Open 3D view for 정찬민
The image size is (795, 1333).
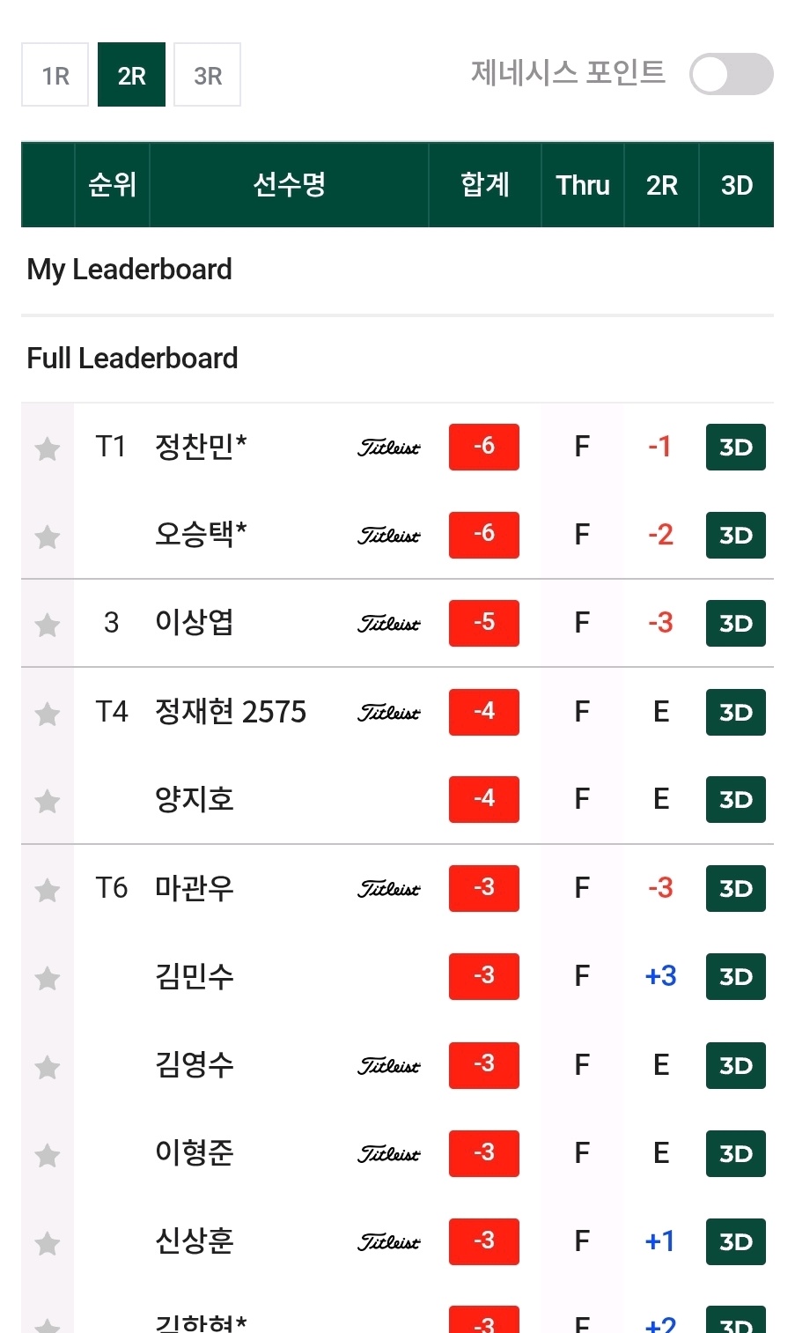tap(736, 447)
